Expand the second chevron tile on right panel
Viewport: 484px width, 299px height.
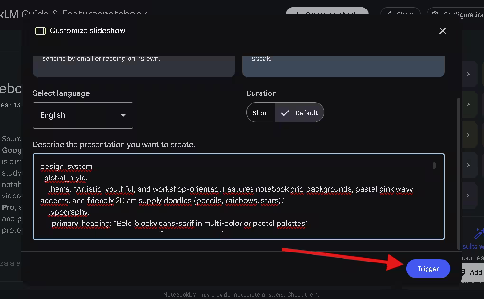point(468,104)
